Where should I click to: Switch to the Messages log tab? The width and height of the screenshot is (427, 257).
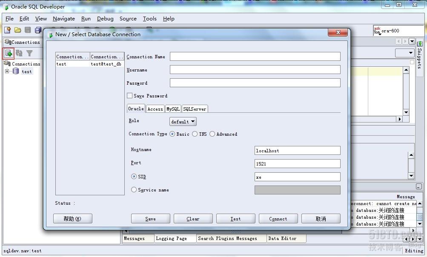click(138, 238)
